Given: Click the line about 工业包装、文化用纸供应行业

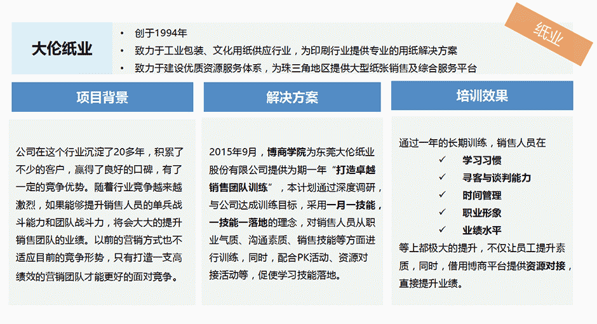Looking at the screenshot, I should 295,50.
